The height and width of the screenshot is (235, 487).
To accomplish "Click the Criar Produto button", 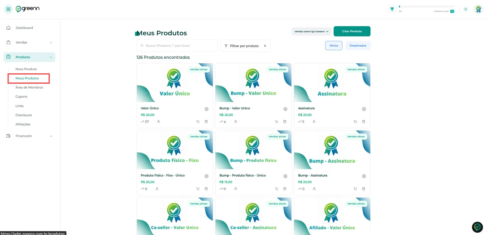I will tap(352, 31).
